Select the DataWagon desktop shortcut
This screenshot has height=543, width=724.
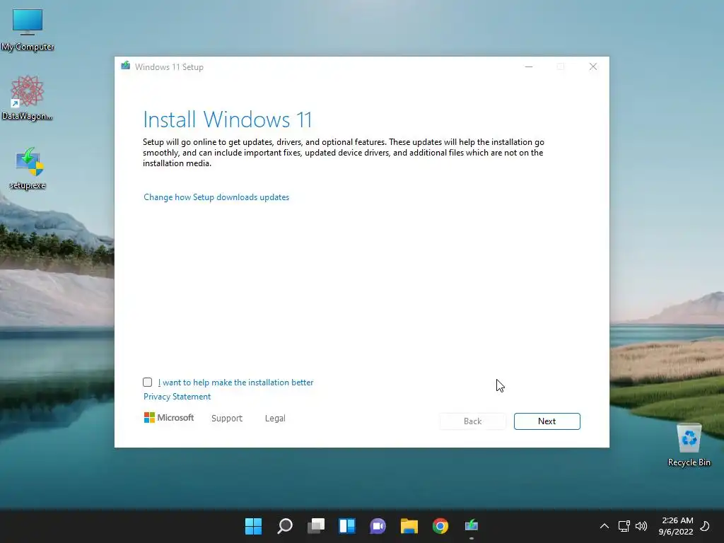tap(28, 98)
